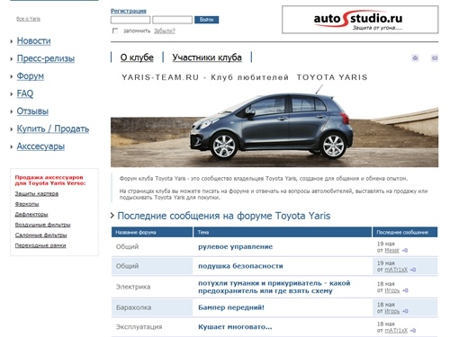Focus the login username field
Screen dimensions: 450x337
(130, 20)
